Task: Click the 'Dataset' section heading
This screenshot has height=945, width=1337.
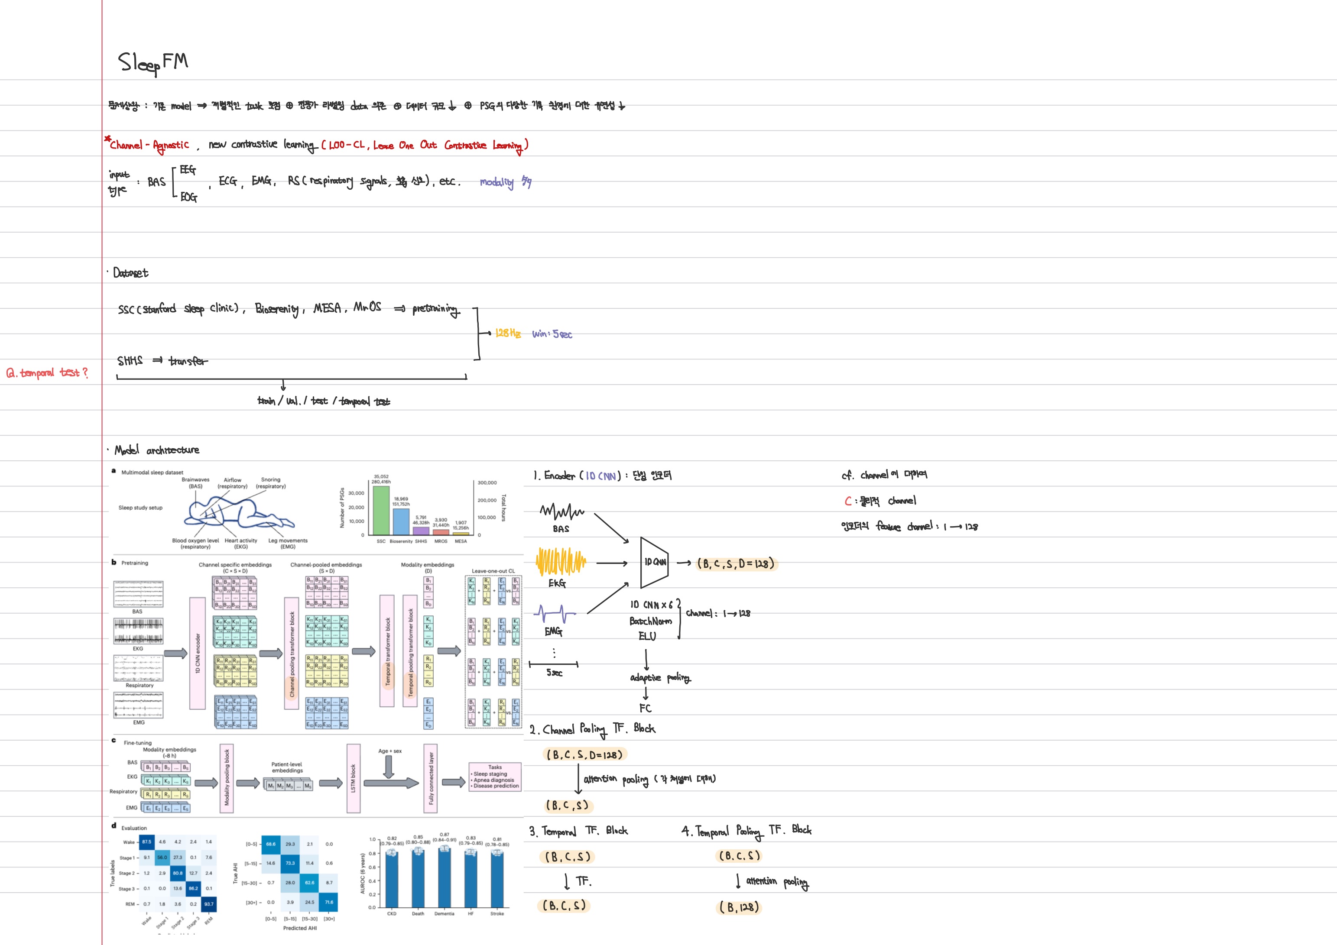Action: pos(130,273)
